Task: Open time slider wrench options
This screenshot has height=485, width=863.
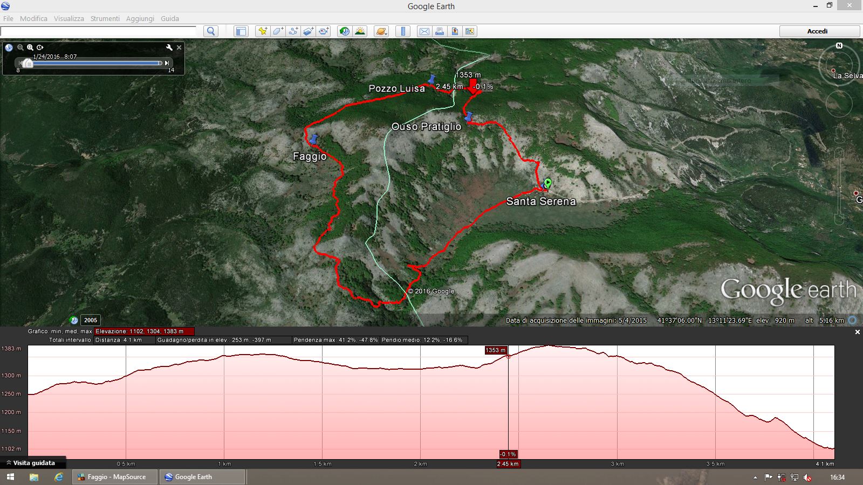Action: (x=169, y=47)
